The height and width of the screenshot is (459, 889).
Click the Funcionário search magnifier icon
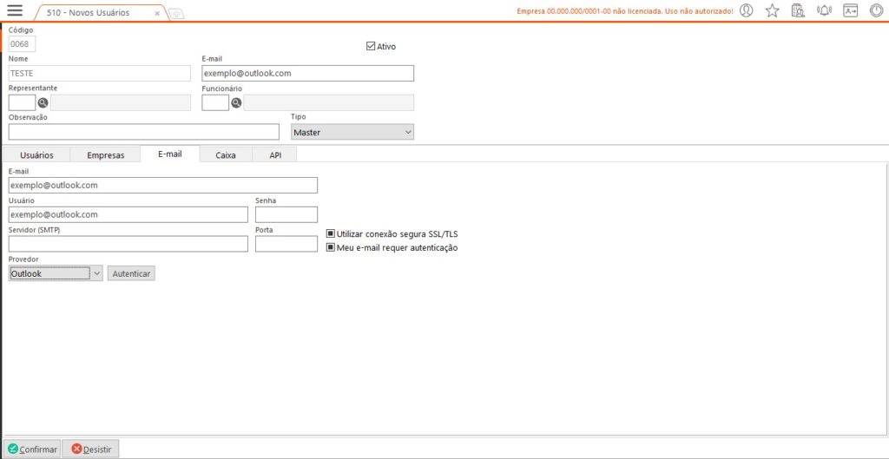point(236,103)
